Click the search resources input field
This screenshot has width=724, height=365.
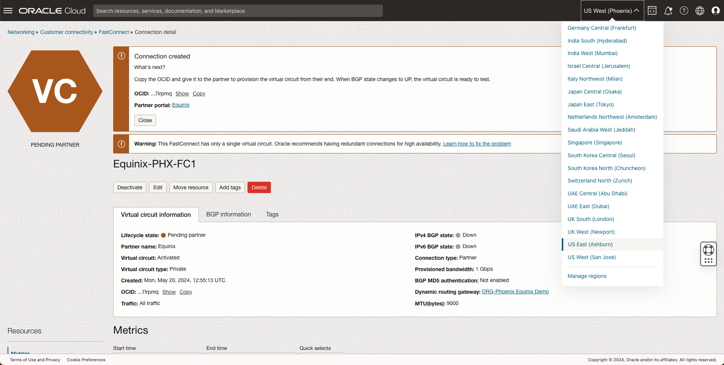coord(238,11)
